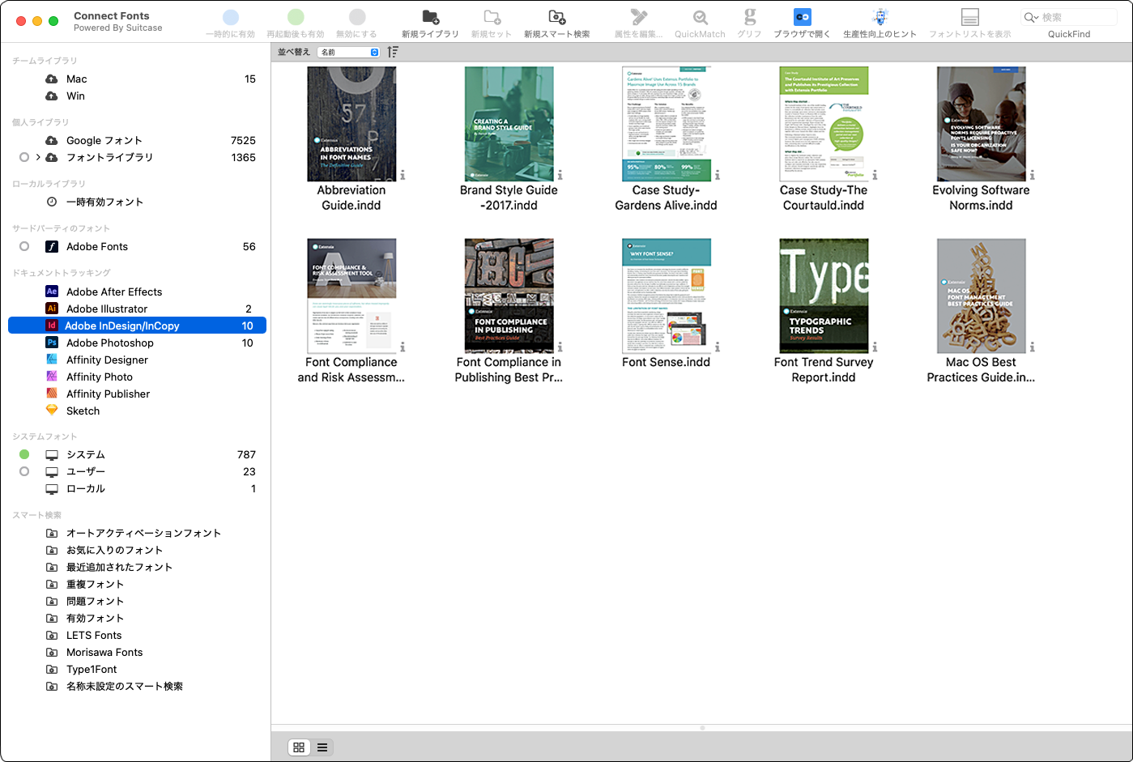Image resolution: width=1133 pixels, height=762 pixels.
Task: Select Adobe InDesign/InCopy sidebar row
Action: (x=137, y=326)
